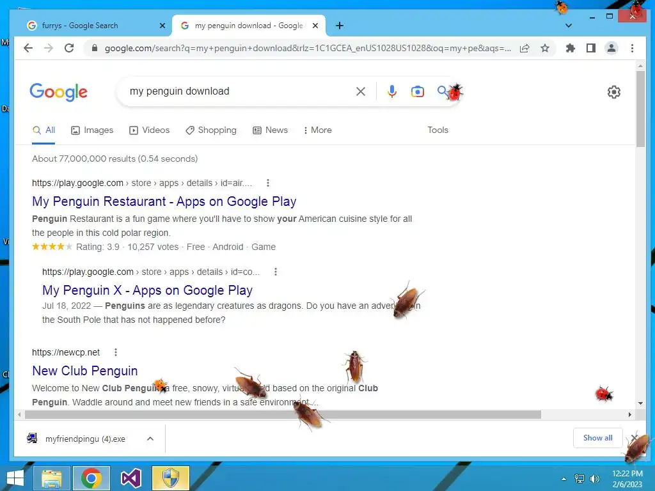View site information via lock icon
Image resolution: width=655 pixels, height=491 pixels.
(x=95, y=48)
